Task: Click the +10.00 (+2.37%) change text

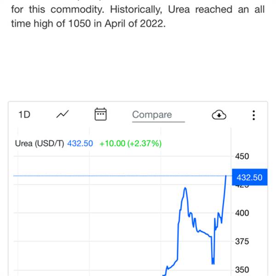Action: [131, 144]
